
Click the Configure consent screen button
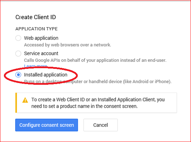coord(47,125)
